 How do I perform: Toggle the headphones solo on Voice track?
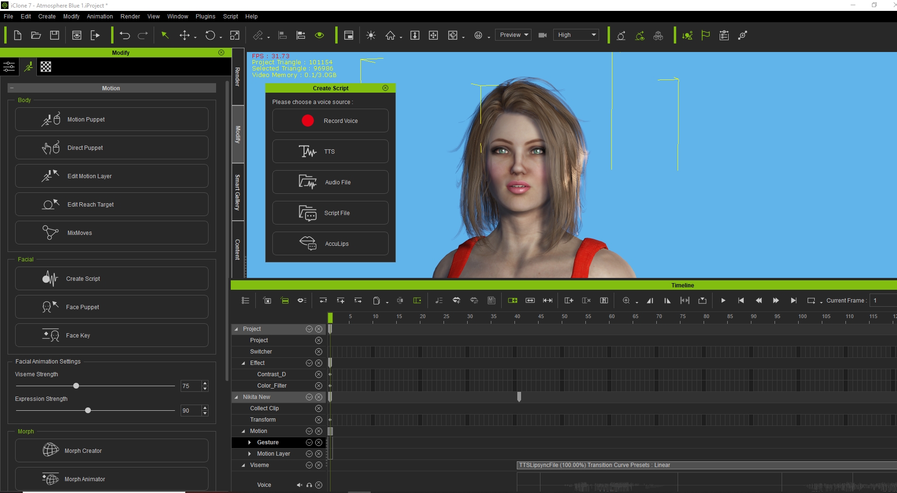coord(309,485)
